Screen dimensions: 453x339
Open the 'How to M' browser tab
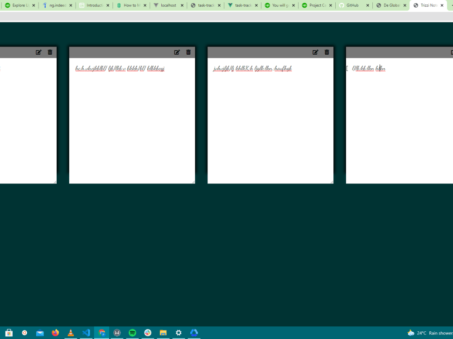pos(132,5)
